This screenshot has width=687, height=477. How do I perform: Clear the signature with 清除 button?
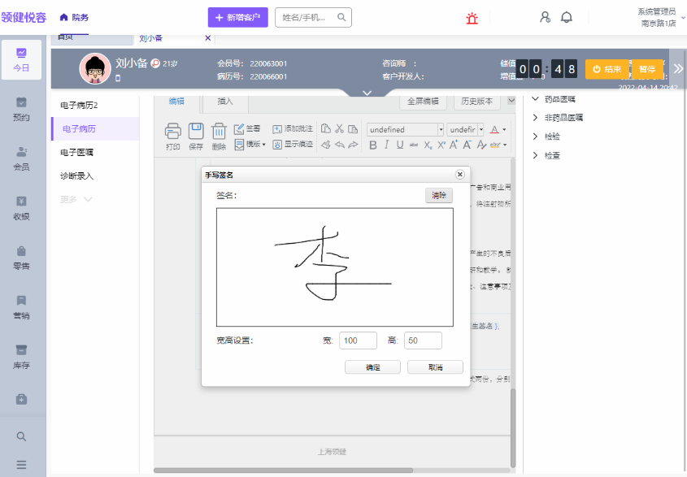click(438, 195)
